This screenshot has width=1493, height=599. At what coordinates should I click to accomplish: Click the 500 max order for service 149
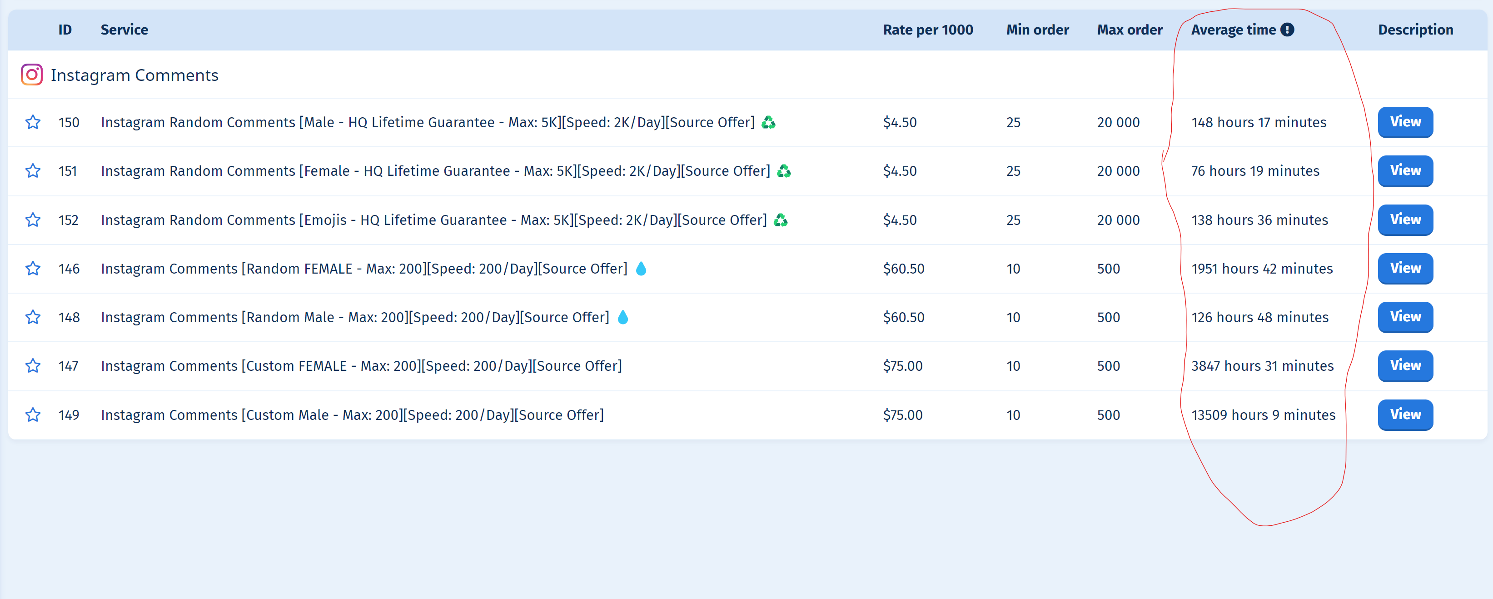point(1108,415)
